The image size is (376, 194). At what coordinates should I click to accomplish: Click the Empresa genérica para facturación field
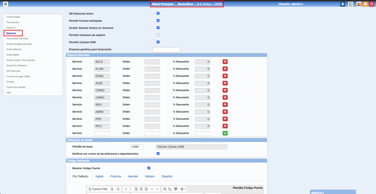pos(166,50)
